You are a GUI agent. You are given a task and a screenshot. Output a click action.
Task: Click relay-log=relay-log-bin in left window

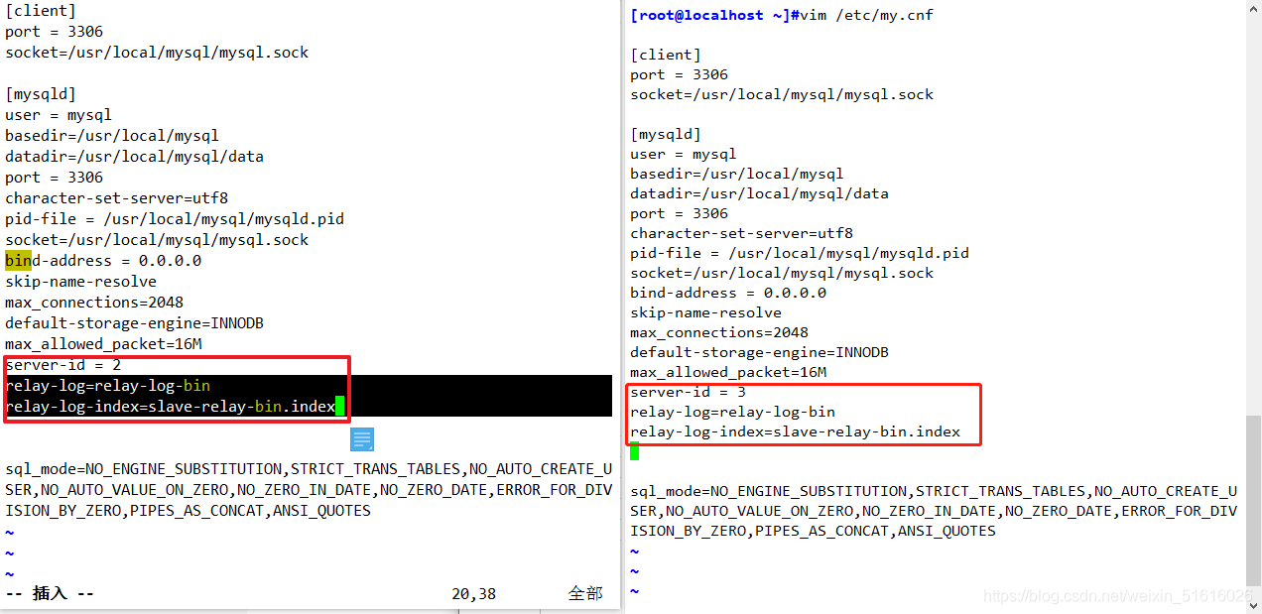107,386
